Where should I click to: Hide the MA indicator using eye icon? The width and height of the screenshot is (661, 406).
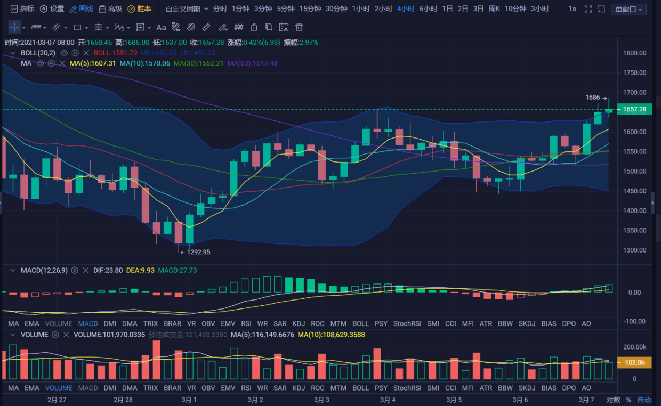pyautogui.click(x=40, y=63)
